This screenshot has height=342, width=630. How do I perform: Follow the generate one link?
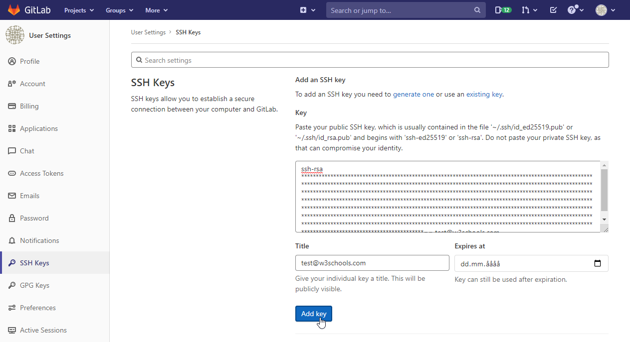414,94
